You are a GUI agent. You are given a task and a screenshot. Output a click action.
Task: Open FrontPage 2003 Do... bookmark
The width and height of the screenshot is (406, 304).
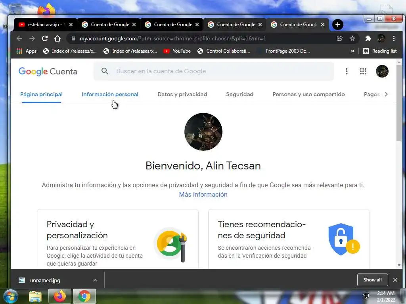click(x=284, y=51)
